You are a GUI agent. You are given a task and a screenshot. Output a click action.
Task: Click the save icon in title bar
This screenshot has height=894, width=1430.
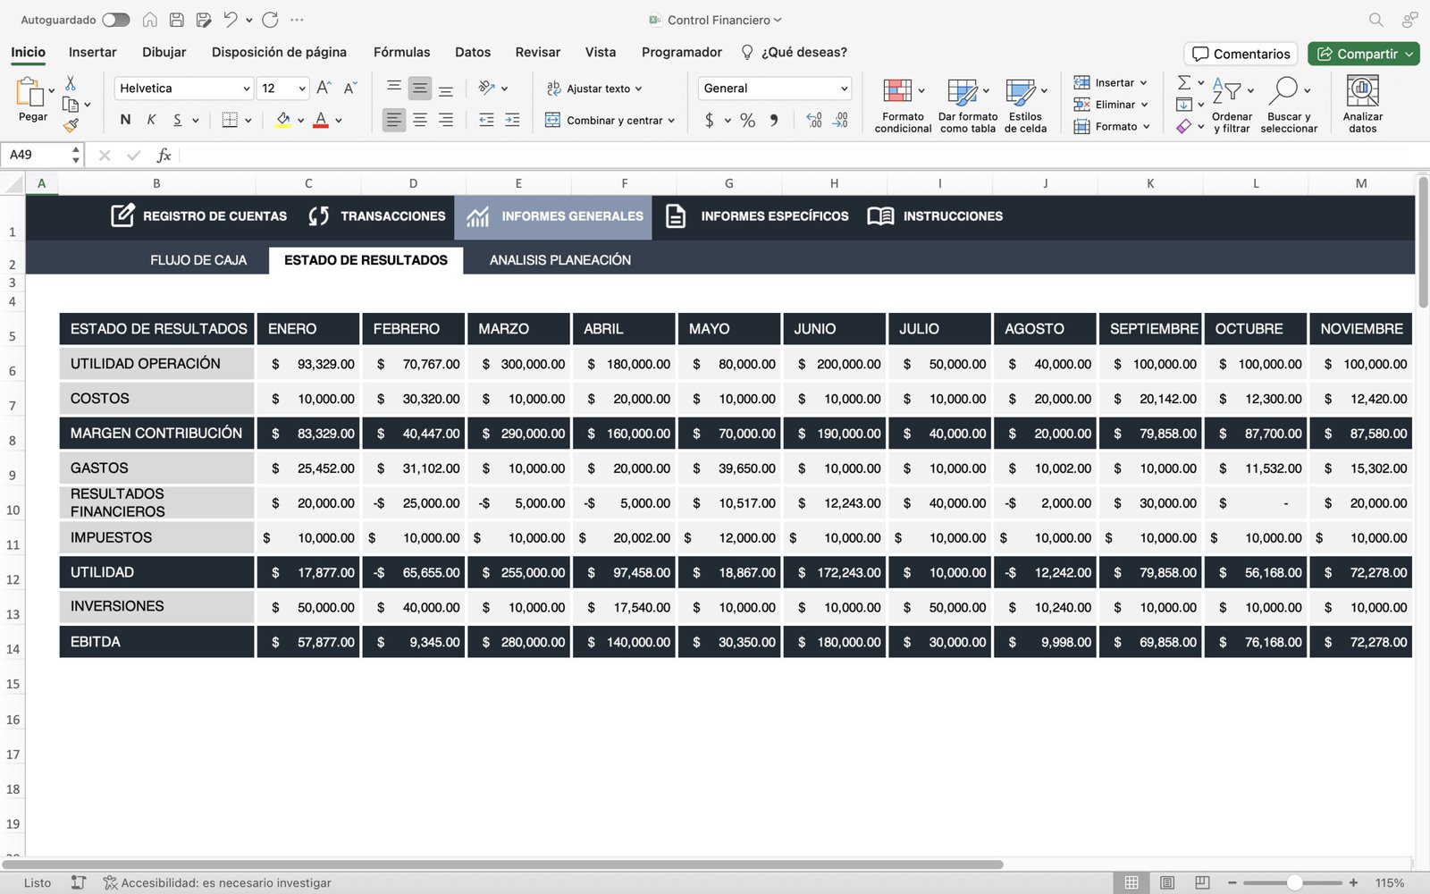coord(177,20)
